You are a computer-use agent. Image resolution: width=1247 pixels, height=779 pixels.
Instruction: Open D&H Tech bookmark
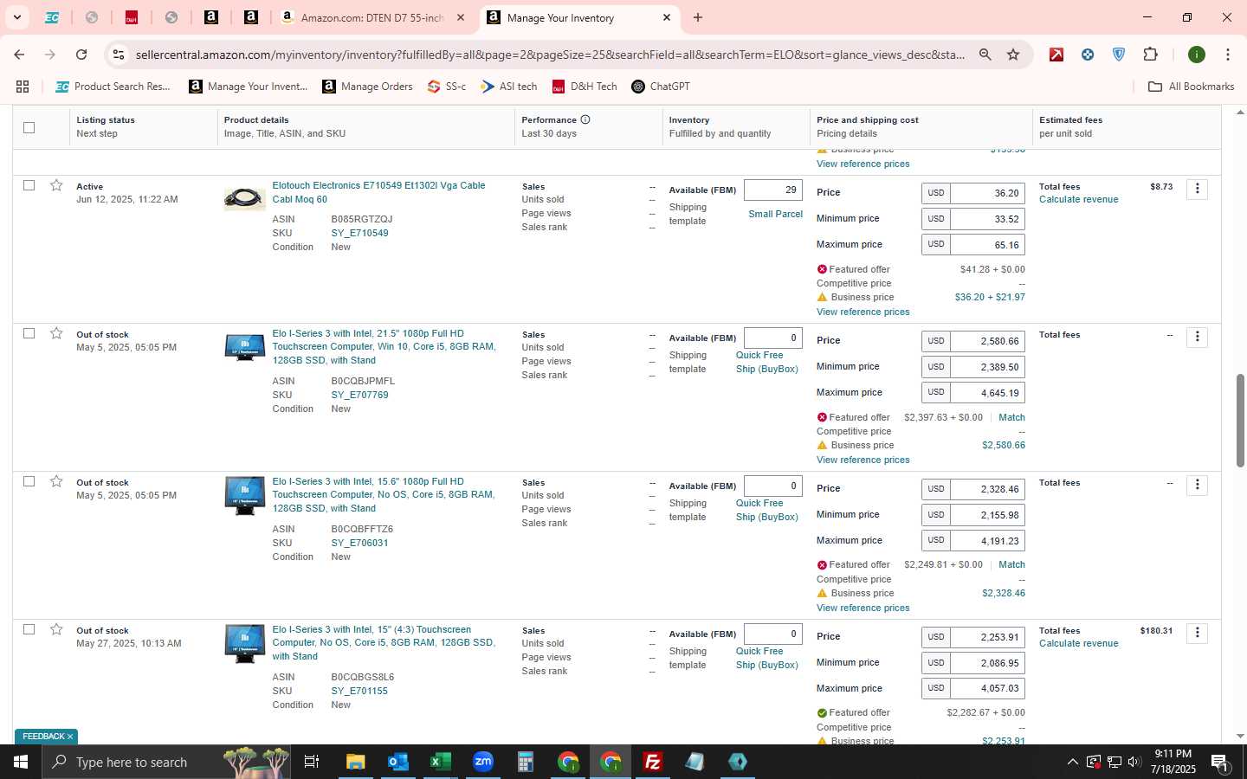585,87
